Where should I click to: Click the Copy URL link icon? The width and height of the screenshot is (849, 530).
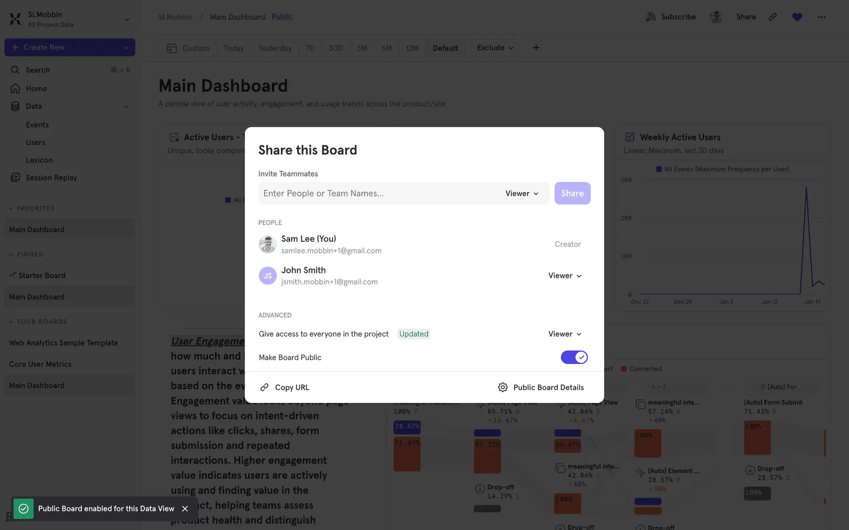[x=264, y=387]
